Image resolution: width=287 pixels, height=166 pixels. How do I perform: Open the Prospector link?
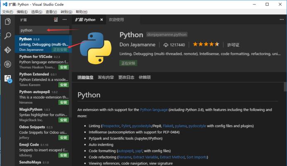click(x=111, y=126)
